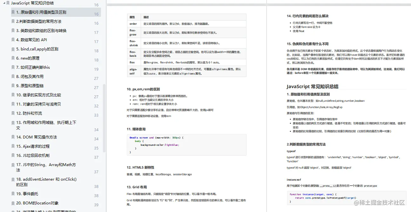Click the function instance code block
This screenshot has height=212, width=411.
[347, 198]
